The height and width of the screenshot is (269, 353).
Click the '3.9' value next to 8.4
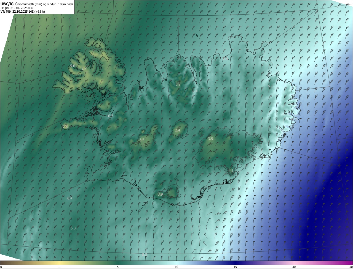178,84
